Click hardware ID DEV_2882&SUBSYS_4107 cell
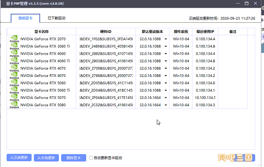This screenshot has width=264, height=167. coord(106,54)
